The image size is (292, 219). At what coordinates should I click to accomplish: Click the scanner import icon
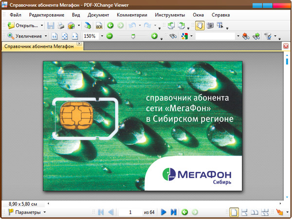pos(88,25)
